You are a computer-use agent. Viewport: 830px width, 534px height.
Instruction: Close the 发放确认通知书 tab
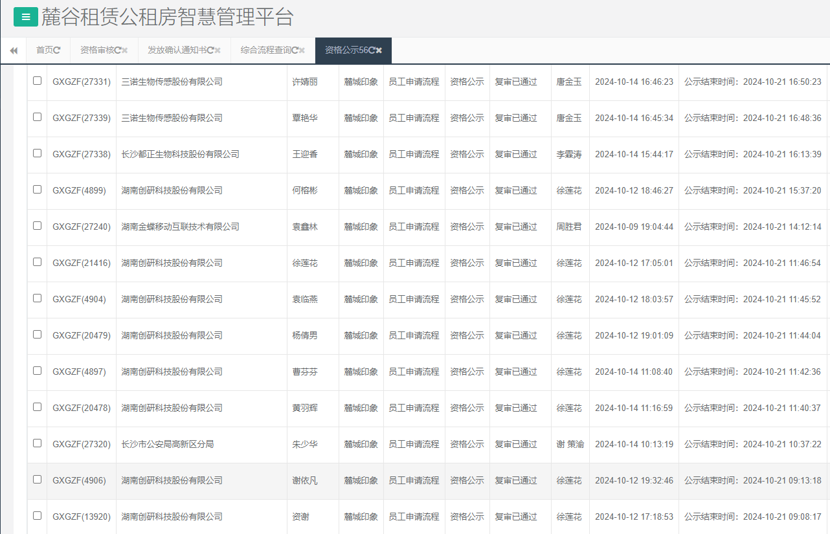coord(218,50)
